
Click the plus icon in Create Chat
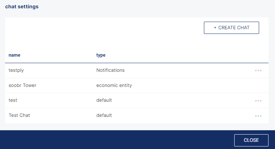(x=215, y=28)
